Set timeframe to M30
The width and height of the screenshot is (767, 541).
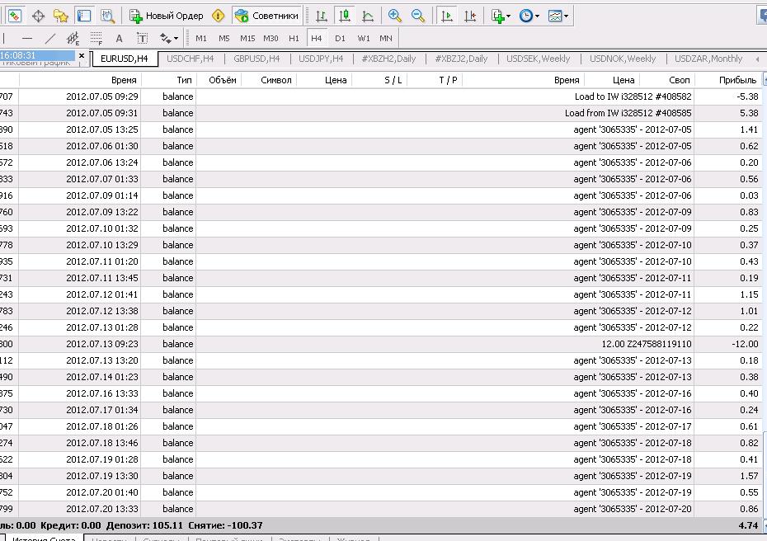coord(271,38)
